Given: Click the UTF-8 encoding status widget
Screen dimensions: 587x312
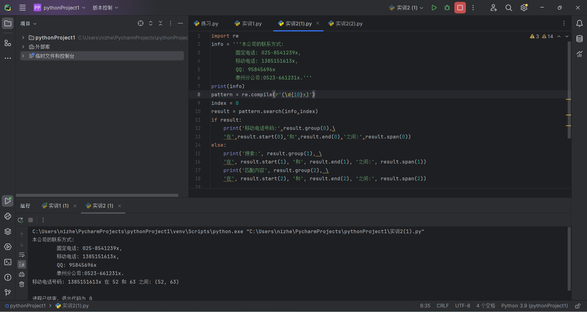Looking at the screenshot, I should [x=462, y=306].
